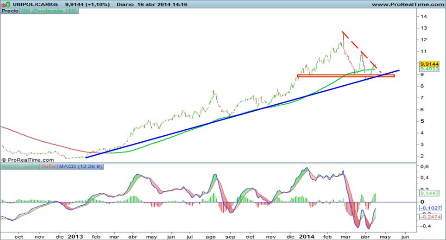Click the 7 price axis label
Image resolution: width=446 pixels, height=240 pixels.
(422, 98)
